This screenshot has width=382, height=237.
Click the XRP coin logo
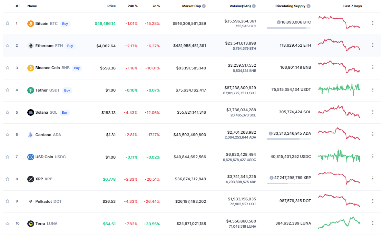(x=30, y=179)
